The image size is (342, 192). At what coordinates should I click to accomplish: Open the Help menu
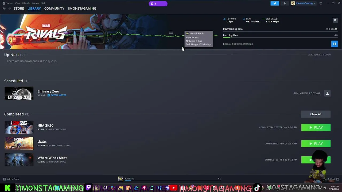point(44,3)
